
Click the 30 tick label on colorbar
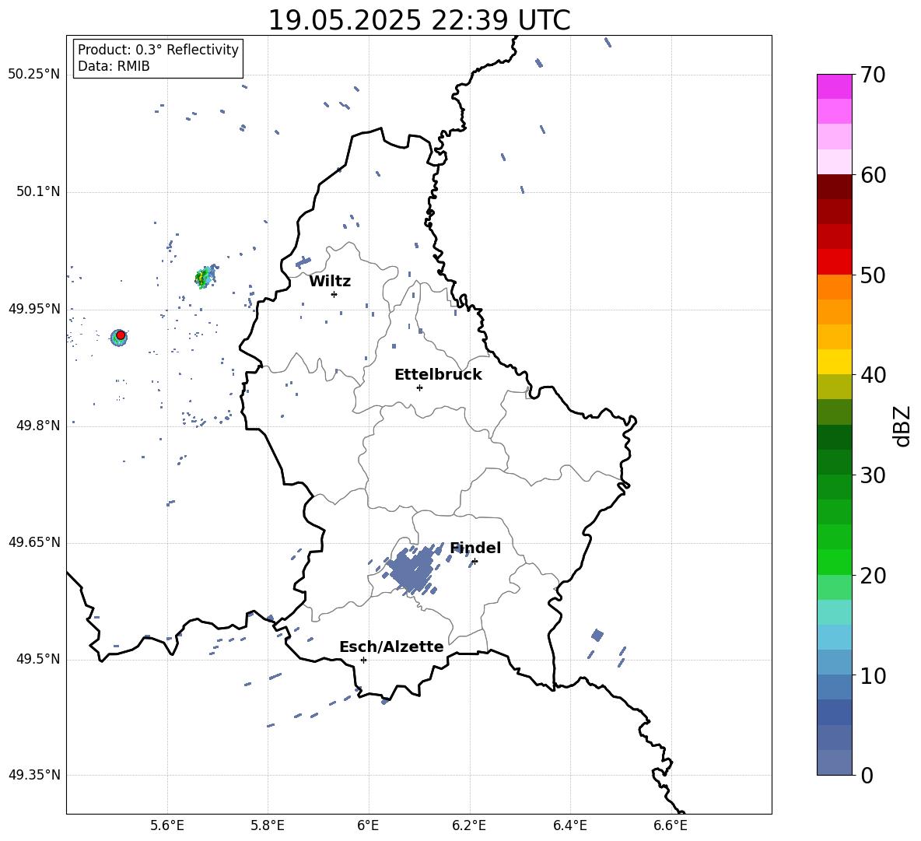pos(873,475)
